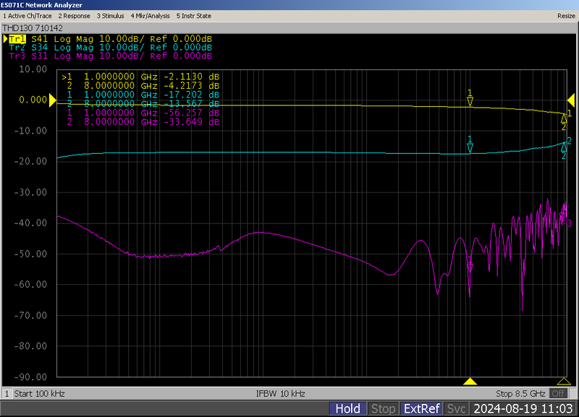This screenshot has width=579, height=417.
Task: Click marker 2 on the yellow S41 trace
Action: click(x=564, y=118)
